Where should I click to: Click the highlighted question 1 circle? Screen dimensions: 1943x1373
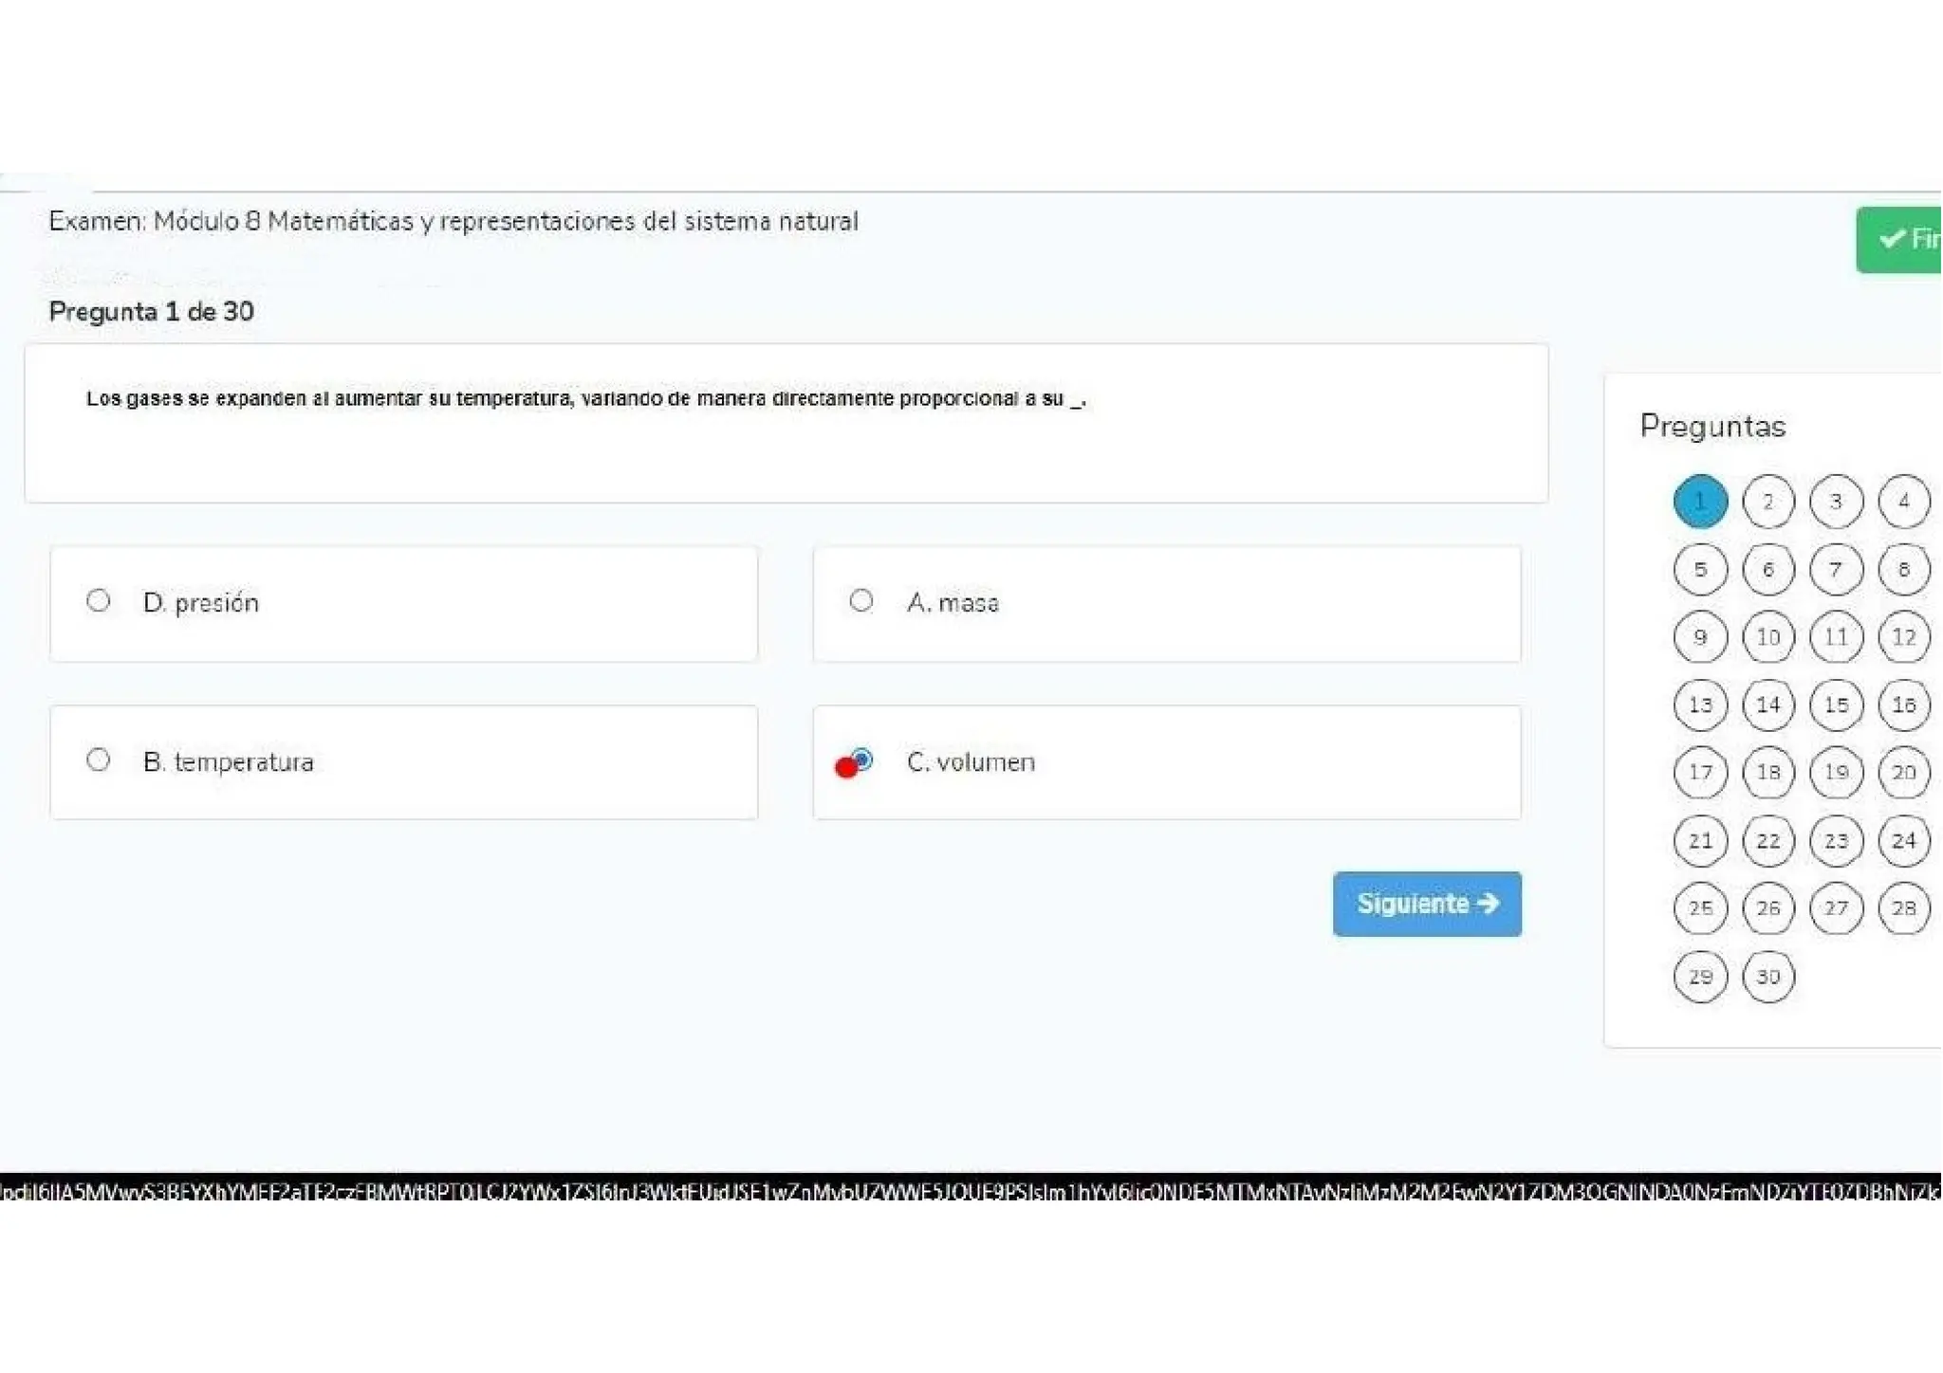pos(1700,502)
